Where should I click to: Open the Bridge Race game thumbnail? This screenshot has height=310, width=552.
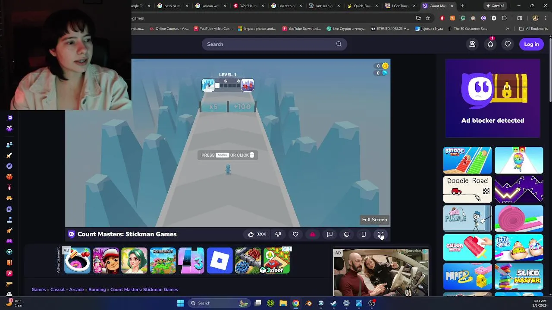(x=467, y=160)
